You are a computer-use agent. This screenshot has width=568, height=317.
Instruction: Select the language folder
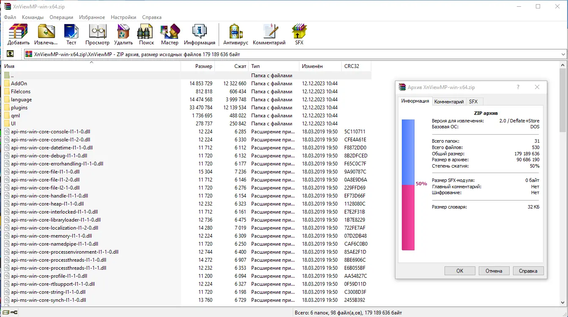[x=22, y=100]
